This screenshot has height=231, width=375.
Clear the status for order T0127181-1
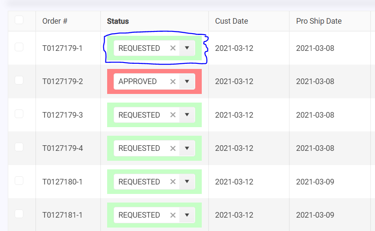[173, 215]
